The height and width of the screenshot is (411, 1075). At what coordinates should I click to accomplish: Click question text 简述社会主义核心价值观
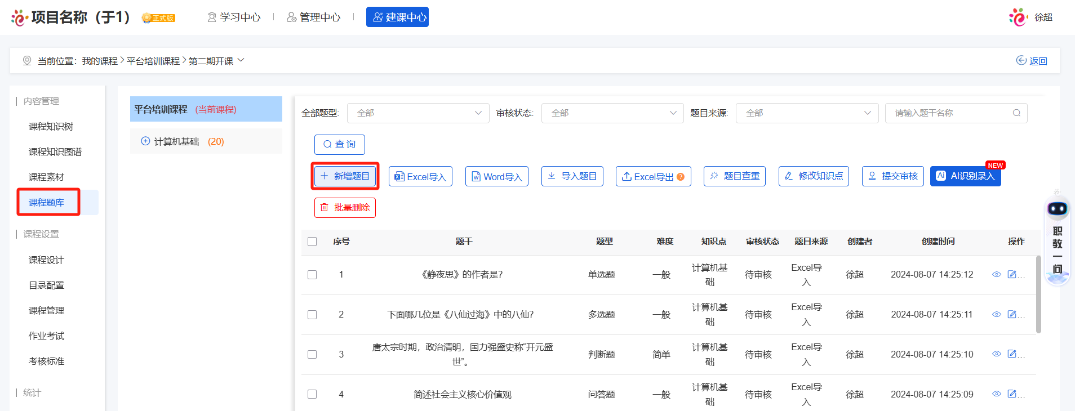(463, 394)
